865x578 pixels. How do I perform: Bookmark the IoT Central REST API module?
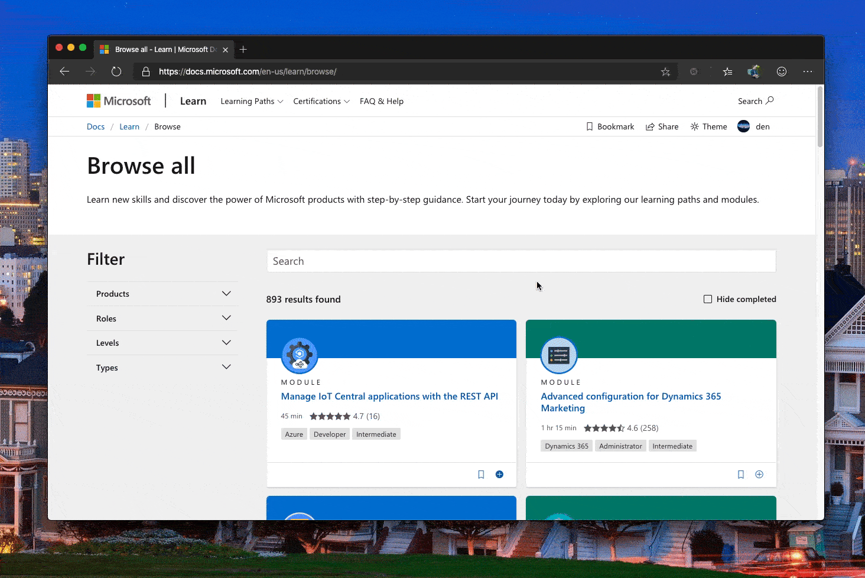480,474
